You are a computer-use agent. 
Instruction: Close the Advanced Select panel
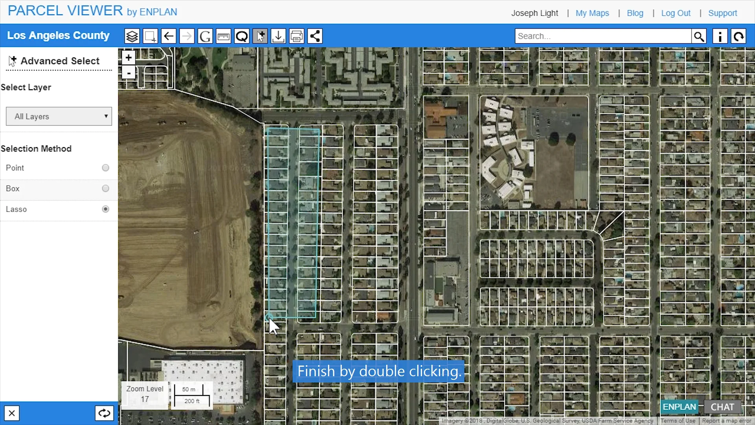coord(12,413)
